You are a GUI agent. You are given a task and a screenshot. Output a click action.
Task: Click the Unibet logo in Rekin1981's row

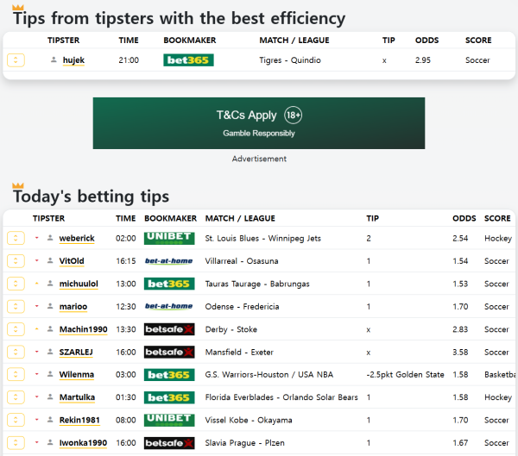pos(168,420)
